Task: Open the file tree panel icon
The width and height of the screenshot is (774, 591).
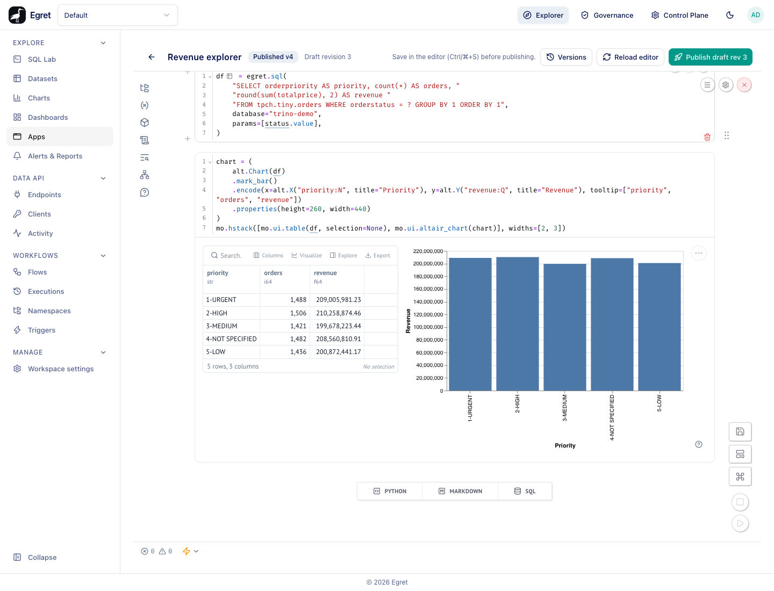Action: click(145, 88)
